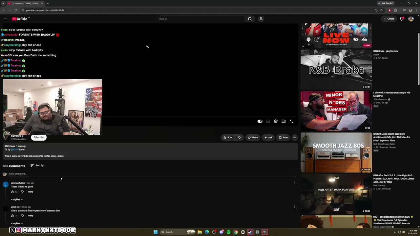The image size is (420, 236).
Task: Open the Epic Games Launcher taskbar icon
Action: tap(264, 232)
